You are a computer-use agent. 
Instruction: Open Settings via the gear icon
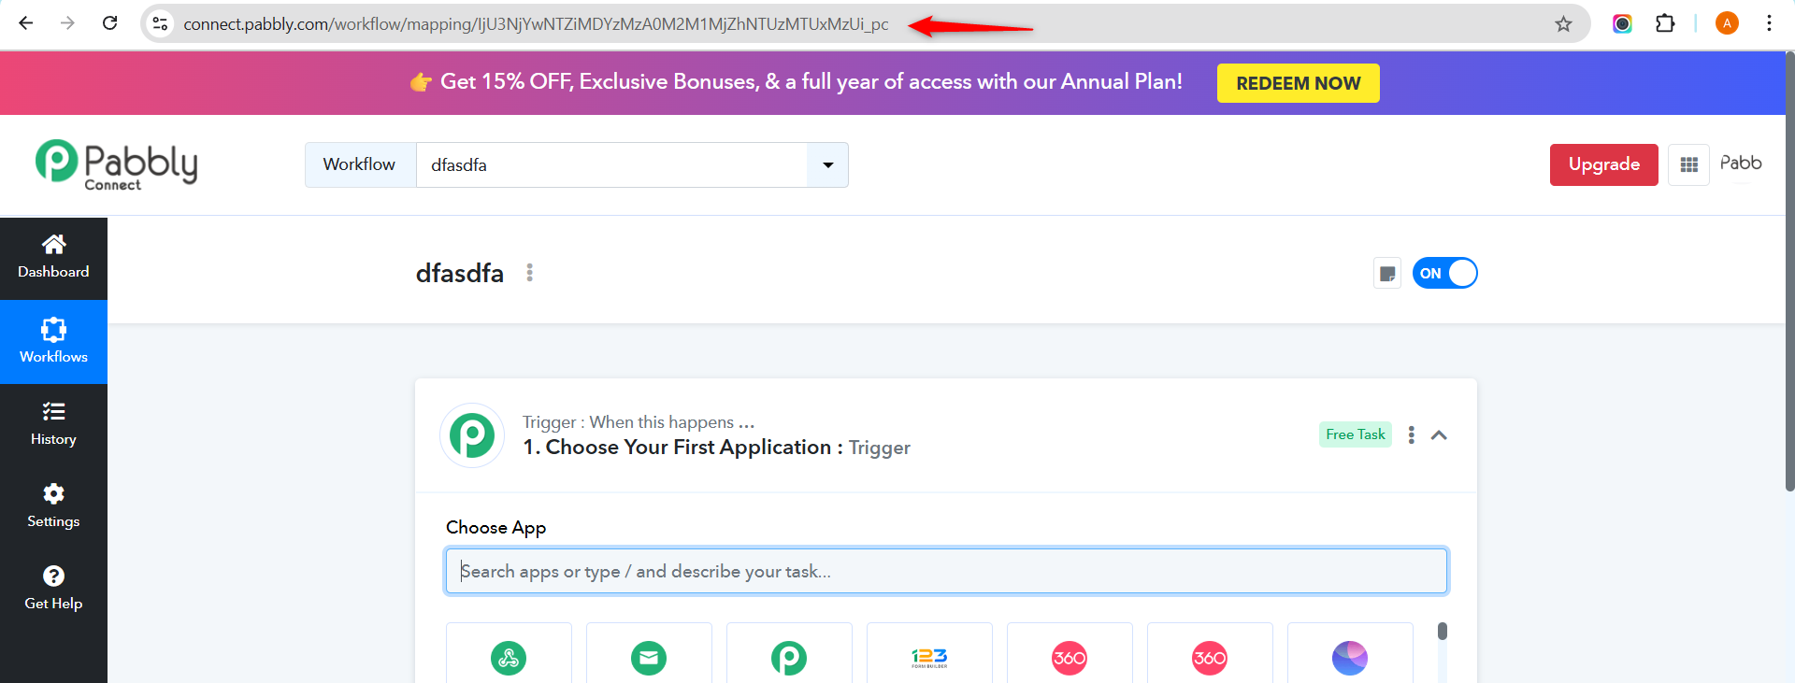[x=53, y=505]
